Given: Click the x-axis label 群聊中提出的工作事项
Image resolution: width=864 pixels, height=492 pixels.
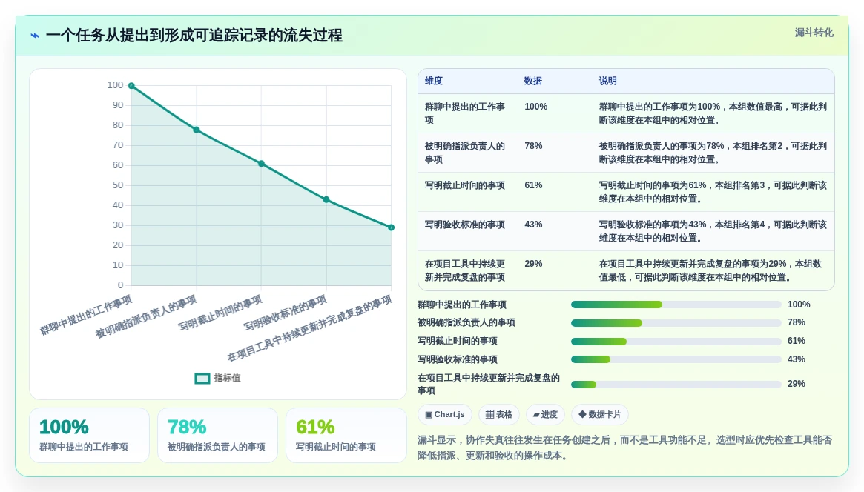Looking at the screenshot, I should click(x=86, y=316).
